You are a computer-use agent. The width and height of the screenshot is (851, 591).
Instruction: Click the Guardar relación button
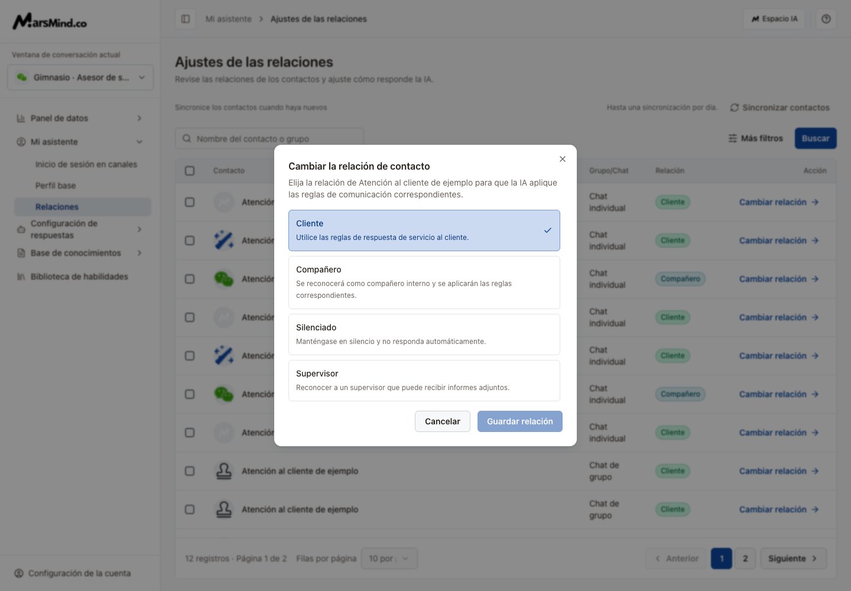pyautogui.click(x=520, y=421)
